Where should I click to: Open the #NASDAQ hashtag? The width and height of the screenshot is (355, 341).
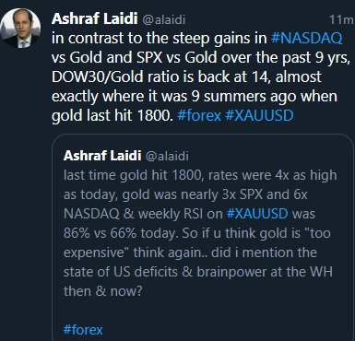click(307, 39)
